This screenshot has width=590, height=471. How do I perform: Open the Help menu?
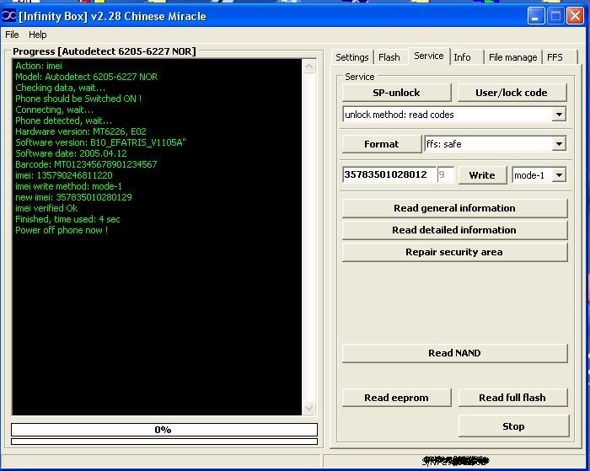(38, 35)
